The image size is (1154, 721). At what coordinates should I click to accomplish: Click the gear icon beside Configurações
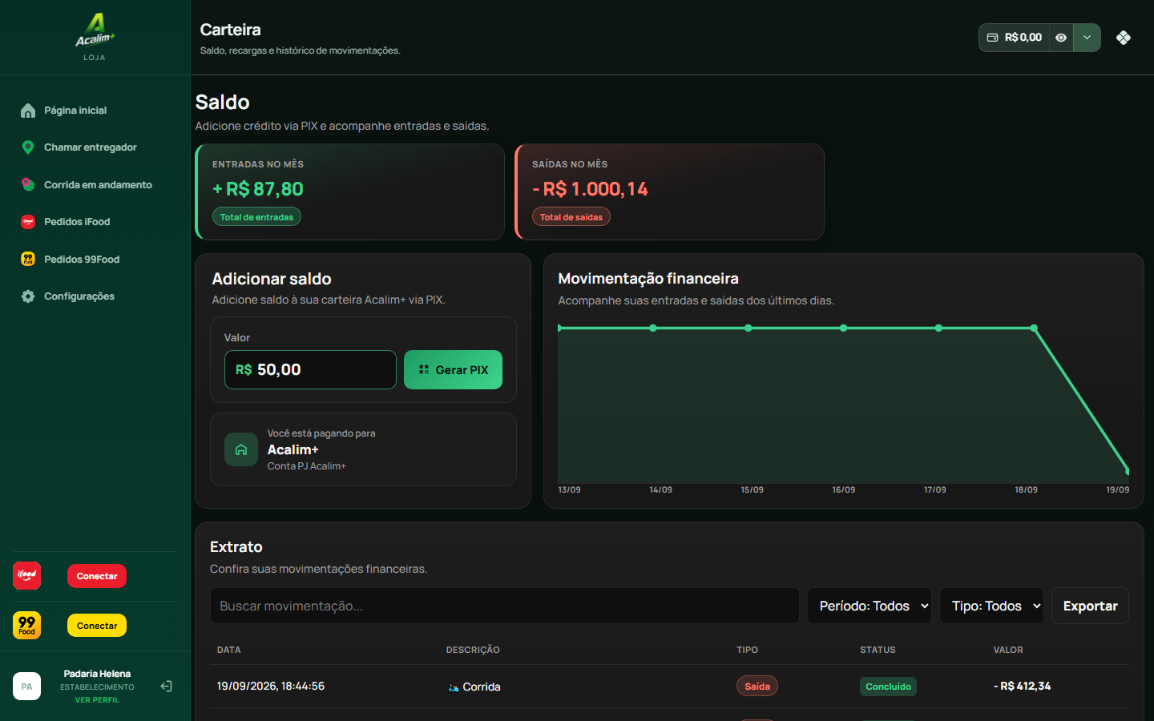click(28, 296)
